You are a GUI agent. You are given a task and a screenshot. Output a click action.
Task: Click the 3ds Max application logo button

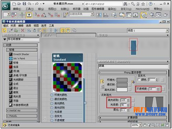[x=6, y=6]
